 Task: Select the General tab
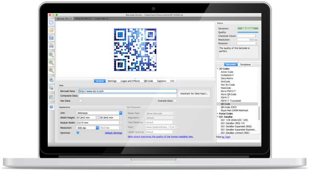[100, 81]
